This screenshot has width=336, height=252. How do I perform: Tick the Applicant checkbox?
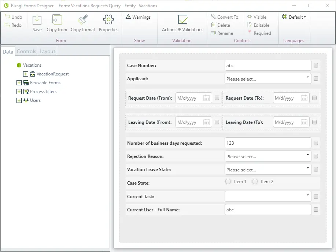click(x=316, y=79)
